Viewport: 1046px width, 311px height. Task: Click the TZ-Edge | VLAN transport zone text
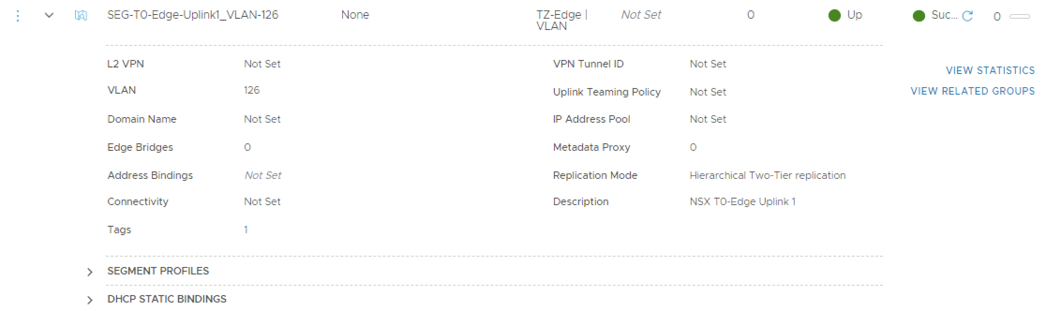click(x=561, y=20)
